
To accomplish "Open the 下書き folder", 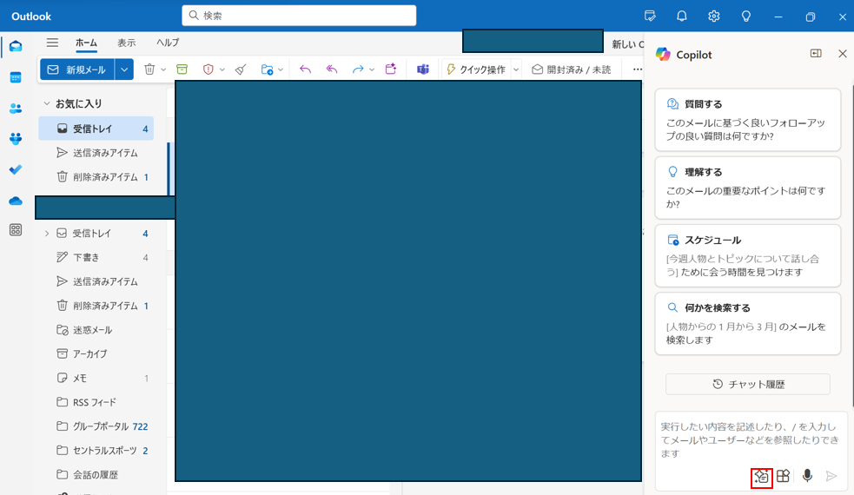I will point(96,257).
